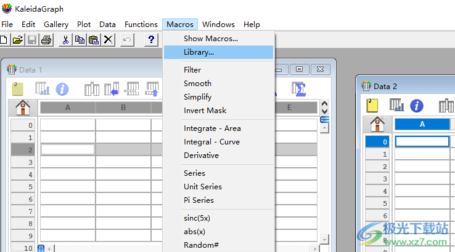Open the yellow Posted Note icon in Data 2
The image size is (455, 252).
point(372,105)
